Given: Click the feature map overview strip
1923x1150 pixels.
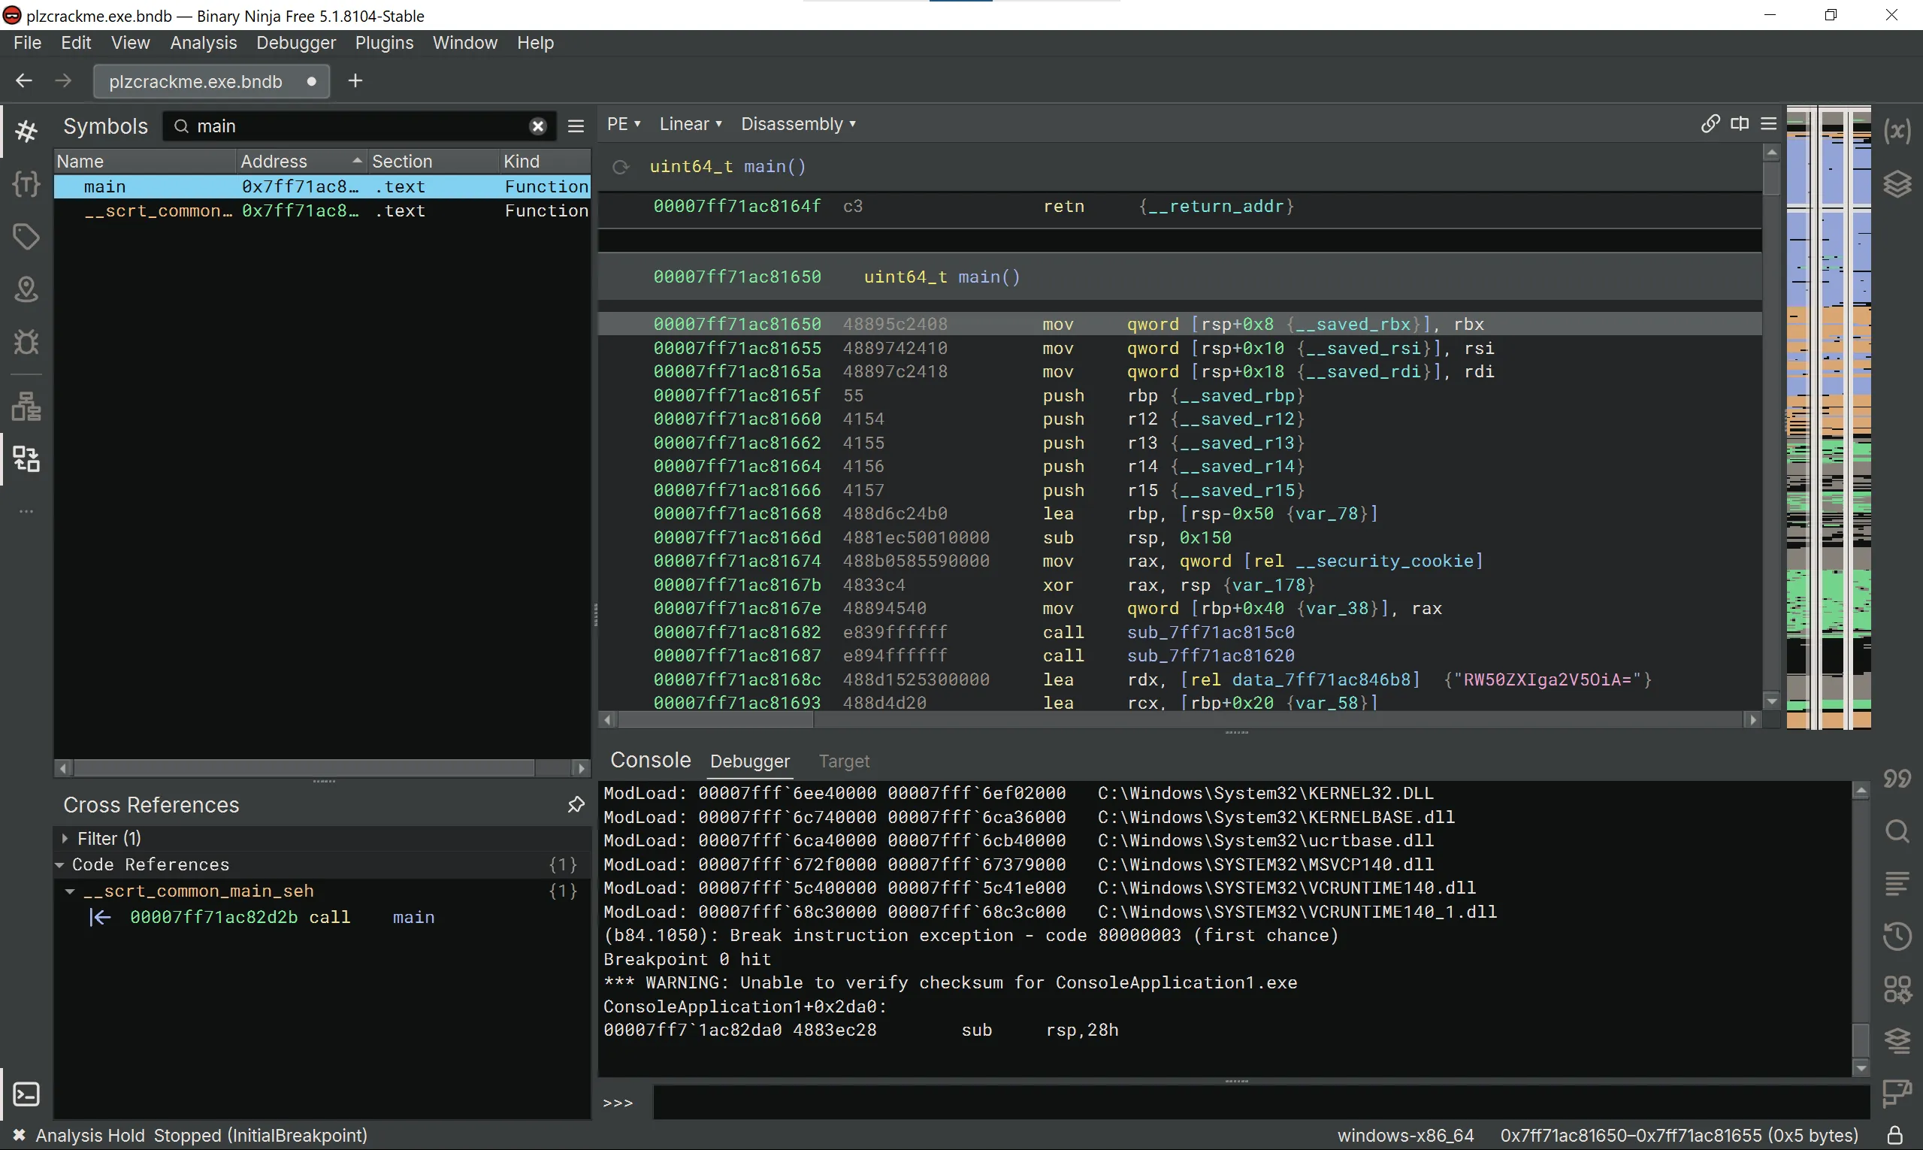Looking at the screenshot, I should pos(1828,419).
